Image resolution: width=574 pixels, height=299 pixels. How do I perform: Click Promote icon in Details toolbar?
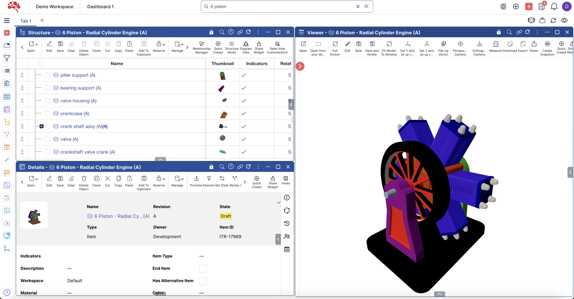click(x=196, y=179)
